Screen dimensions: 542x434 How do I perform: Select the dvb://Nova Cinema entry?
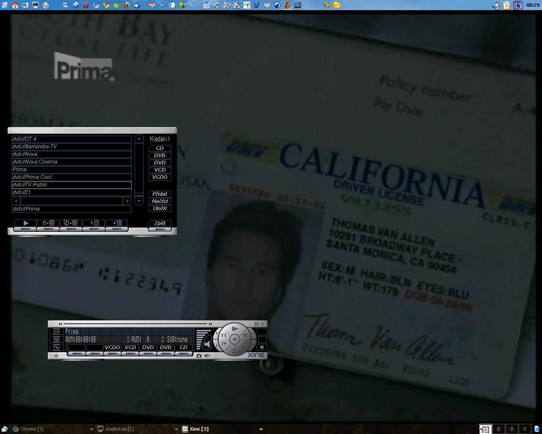click(72, 162)
